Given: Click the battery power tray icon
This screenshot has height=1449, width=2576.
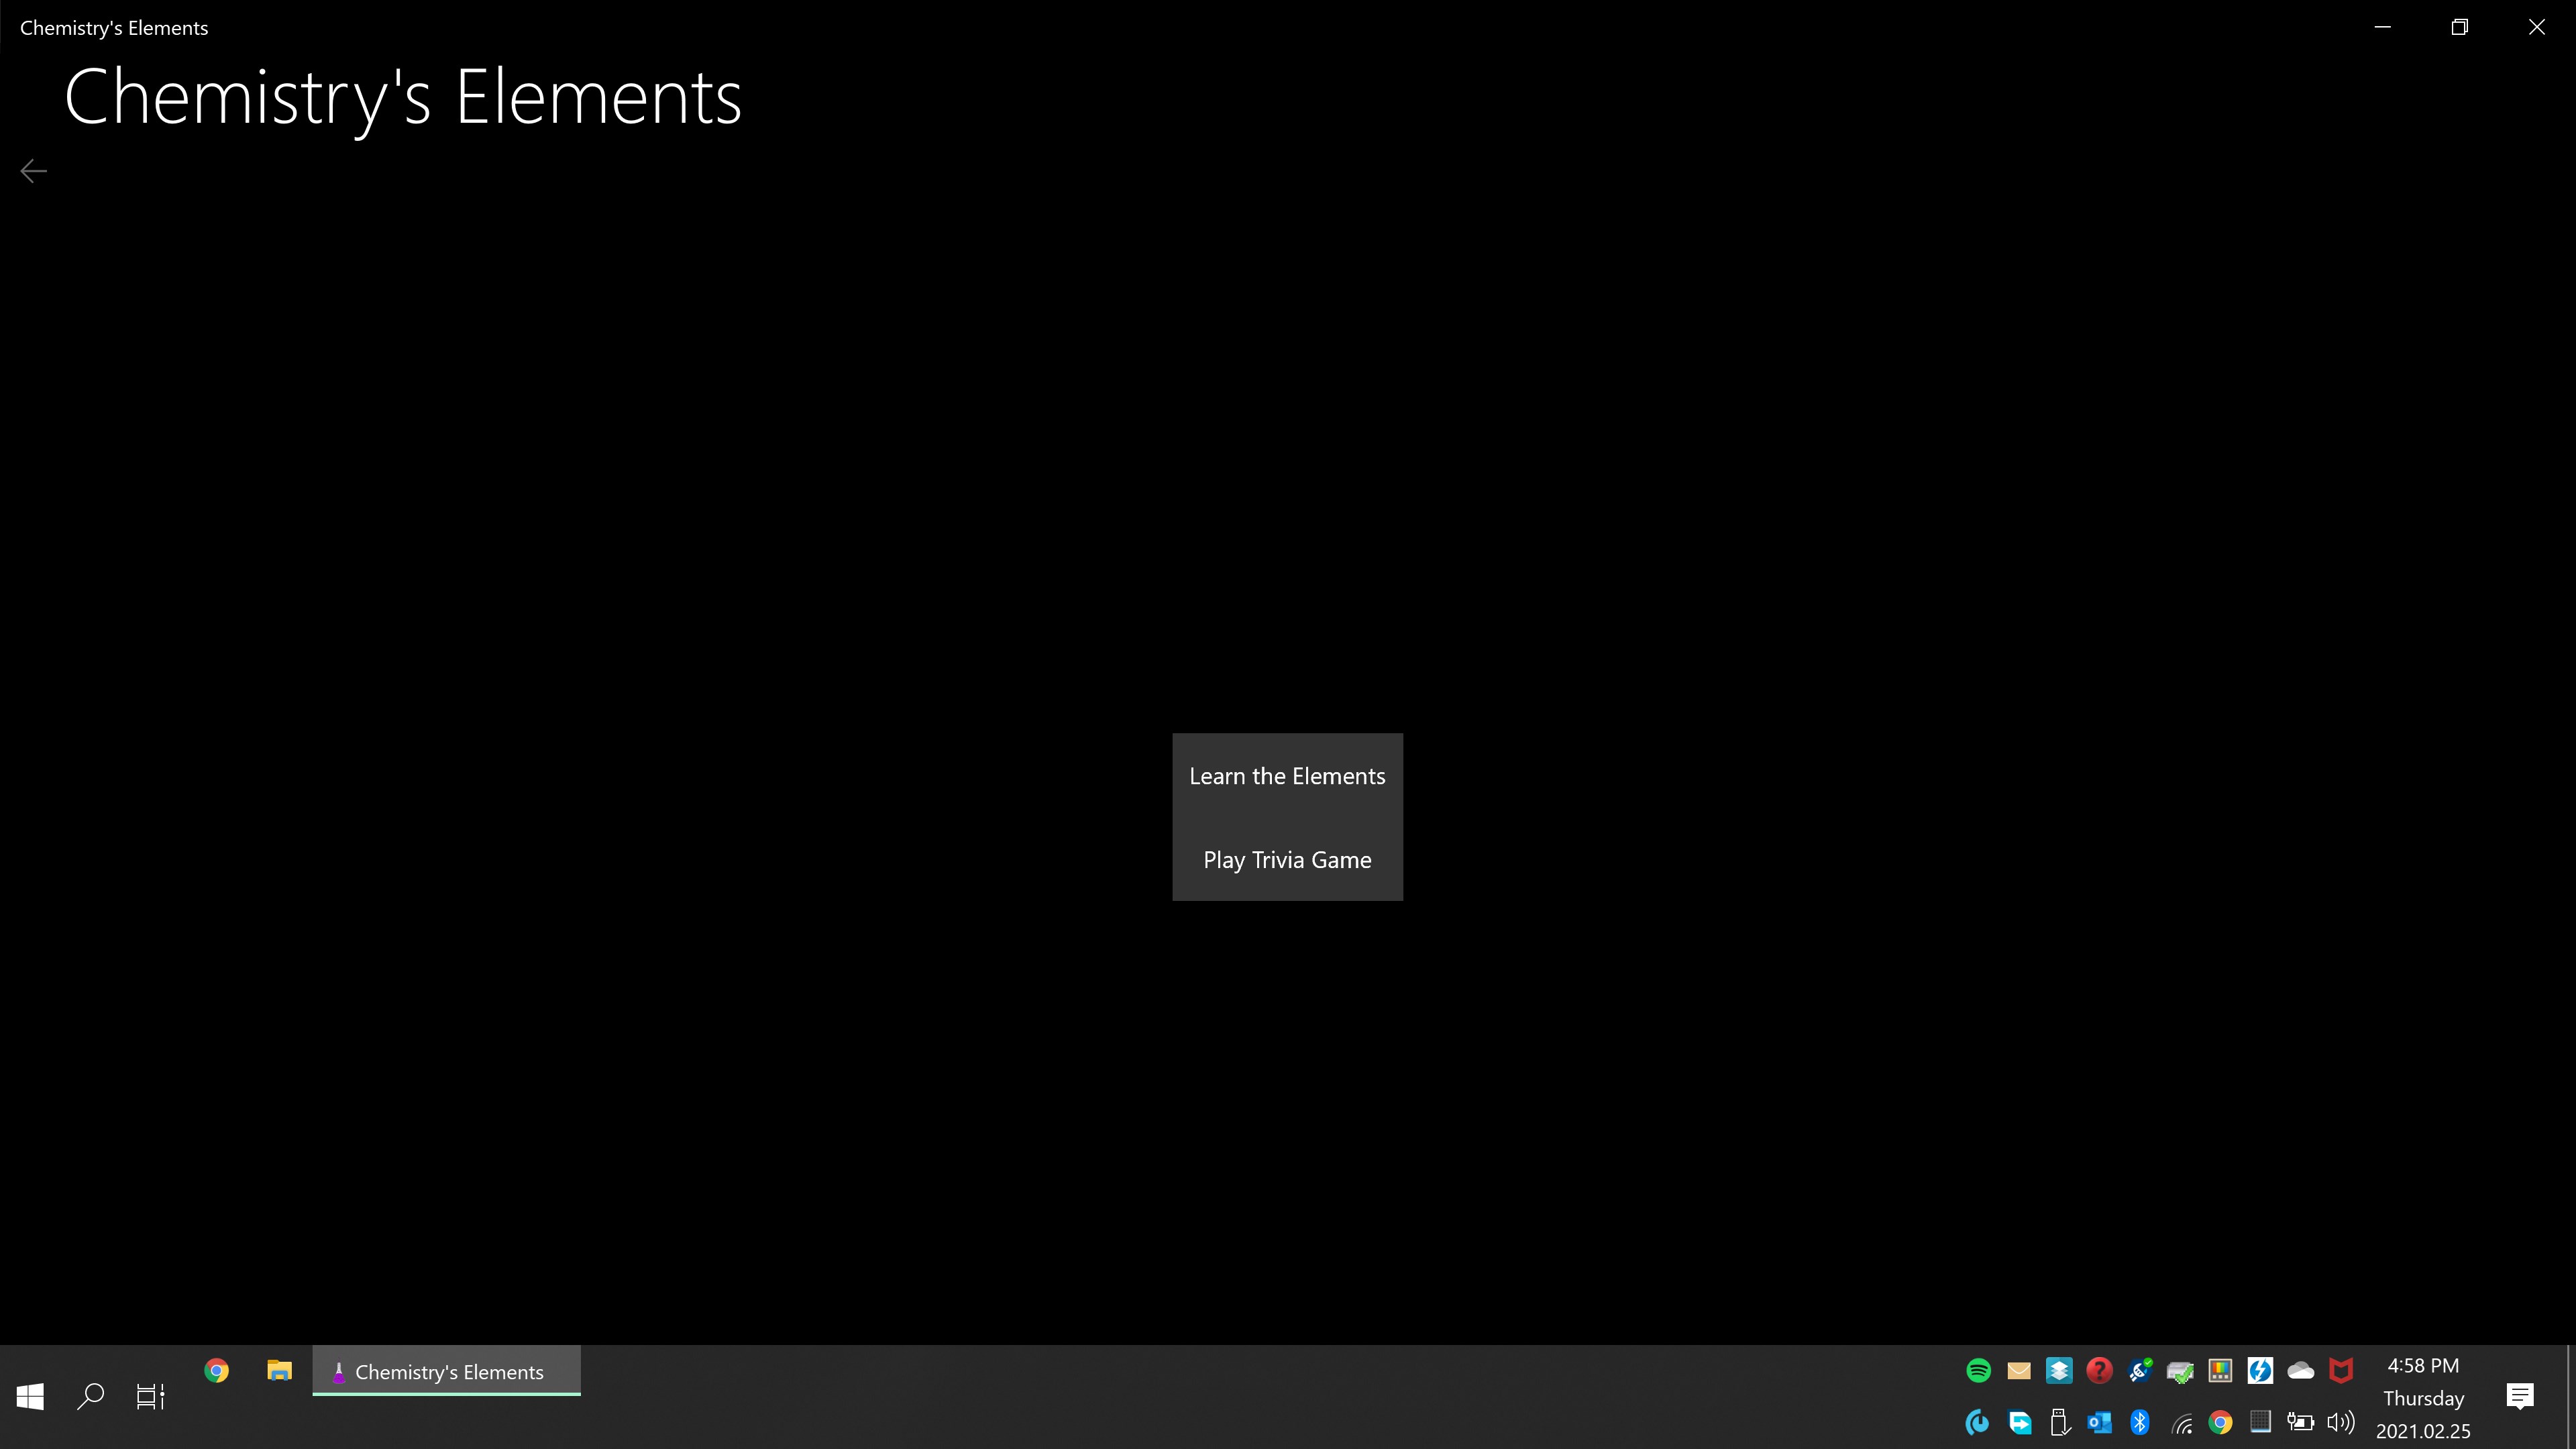Looking at the screenshot, I should tap(2300, 1422).
